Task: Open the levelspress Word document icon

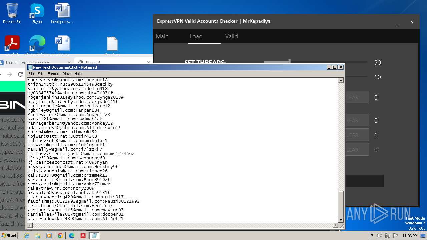Action: [62, 13]
